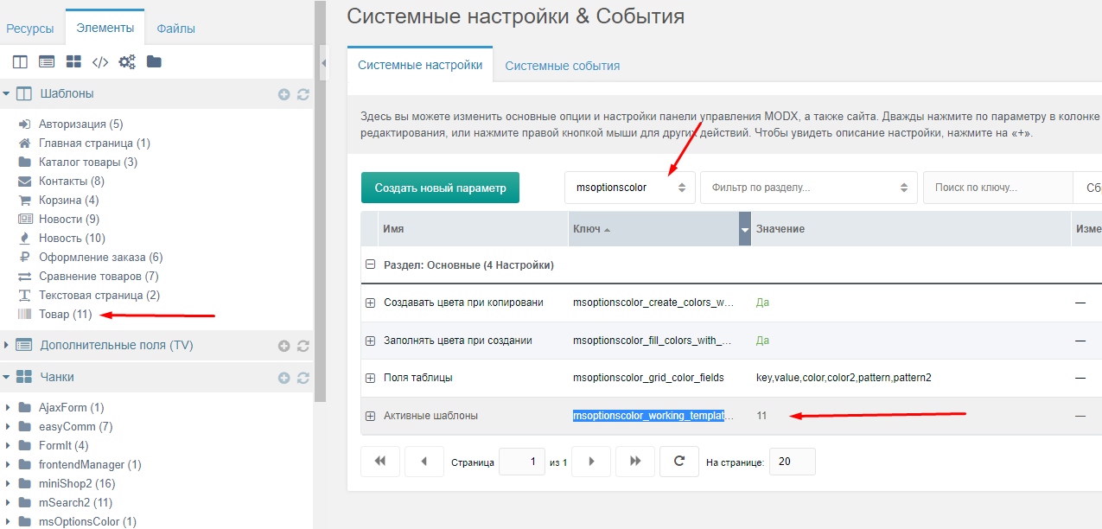The image size is (1102, 529).
Task: Click the new TV field toolbar icon
Action: pos(47,62)
